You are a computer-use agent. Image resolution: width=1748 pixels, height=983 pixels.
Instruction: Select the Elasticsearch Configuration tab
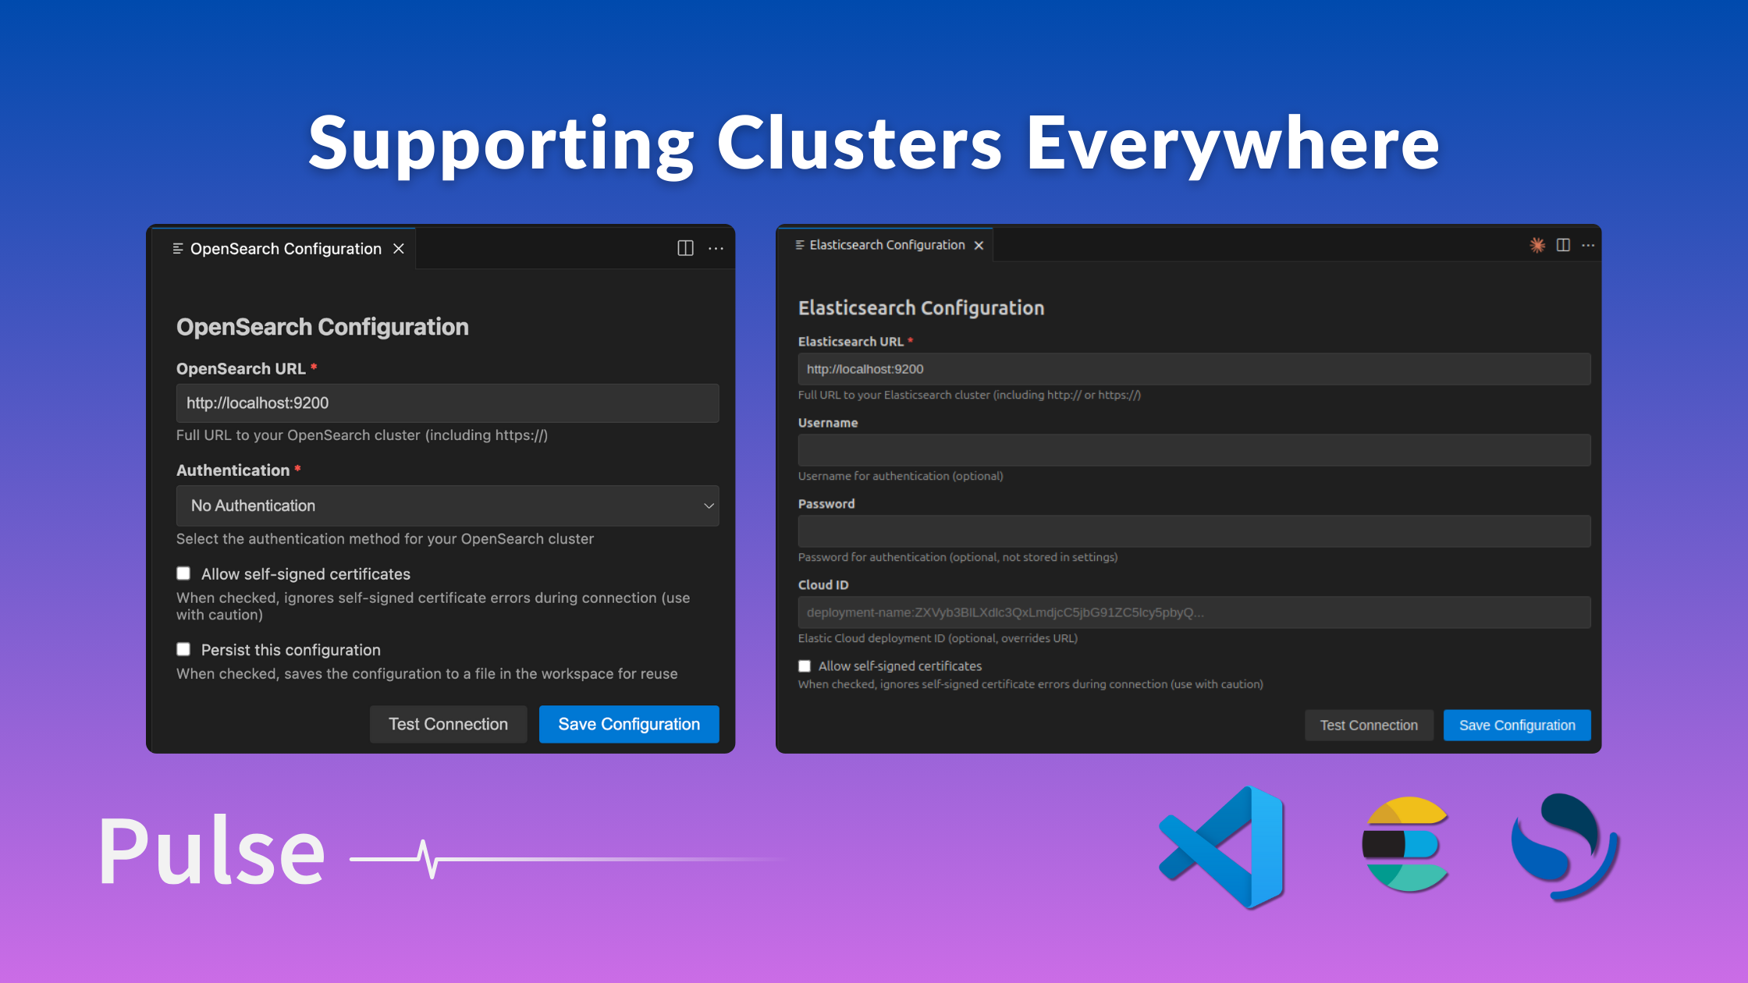point(886,245)
